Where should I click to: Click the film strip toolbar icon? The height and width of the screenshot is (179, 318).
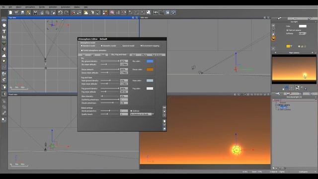156,12
